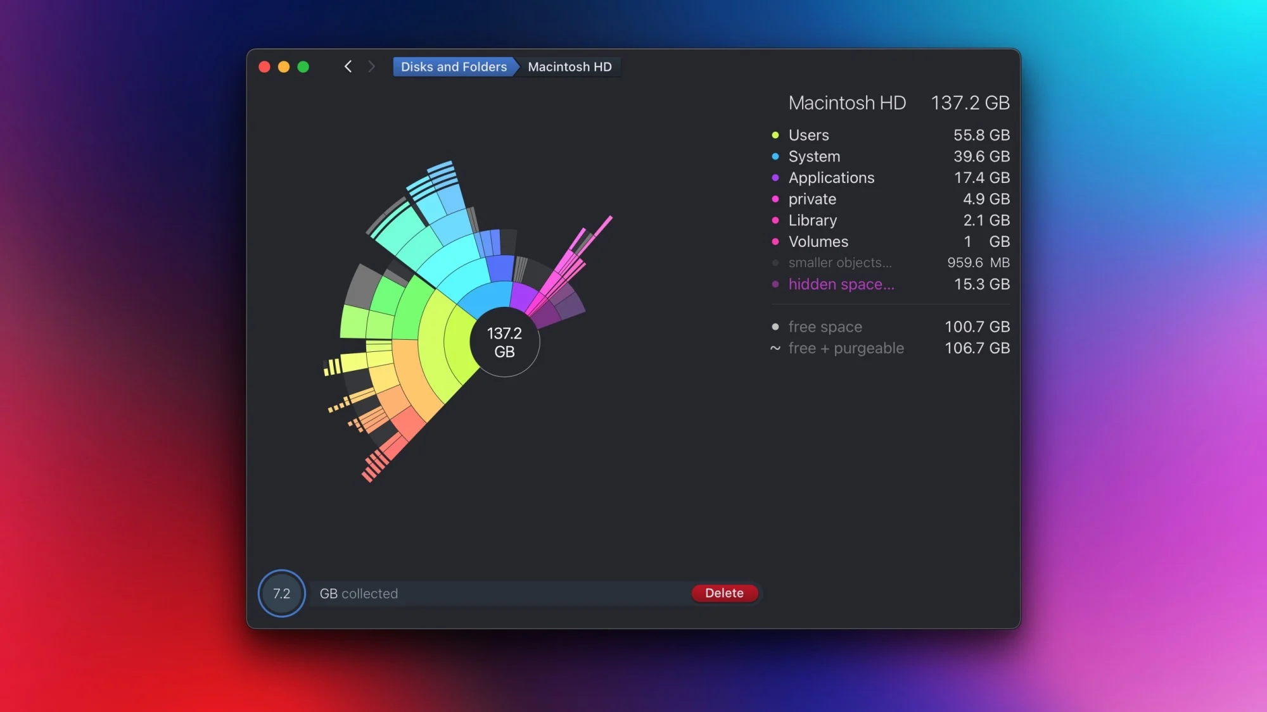Open Volumes entry in list

point(818,242)
